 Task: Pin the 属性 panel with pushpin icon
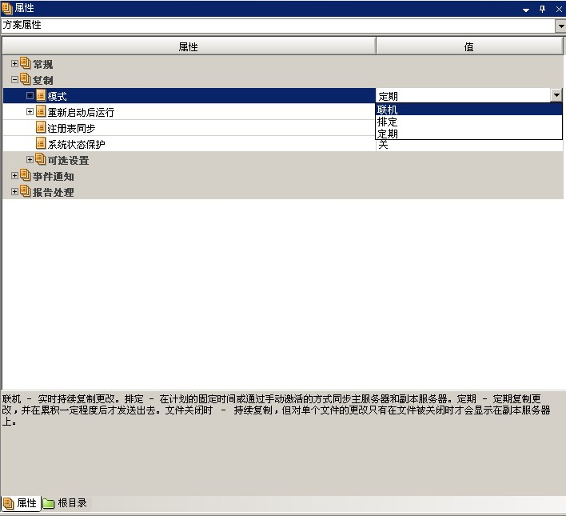pyautogui.click(x=542, y=9)
